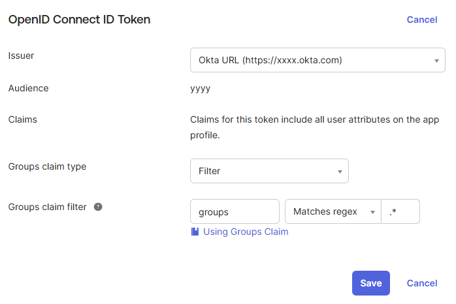The width and height of the screenshot is (456, 304).
Task: Open the Groups claim type Filter dropdown
Action: [269, 171]
